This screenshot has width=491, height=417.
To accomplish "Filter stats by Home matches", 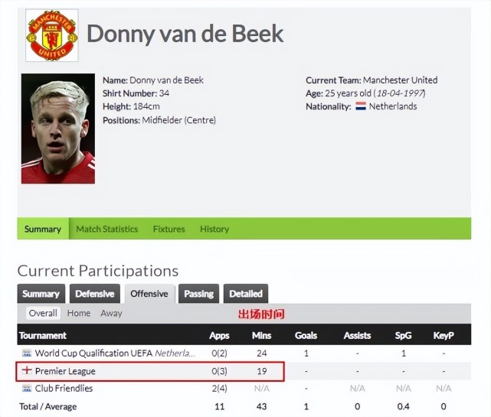I will tap(79, 314).
